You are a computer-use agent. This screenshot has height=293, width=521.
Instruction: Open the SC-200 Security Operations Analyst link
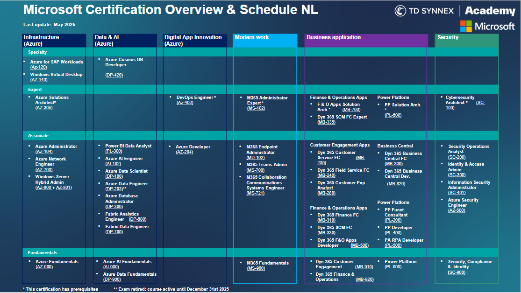point(457,157)
